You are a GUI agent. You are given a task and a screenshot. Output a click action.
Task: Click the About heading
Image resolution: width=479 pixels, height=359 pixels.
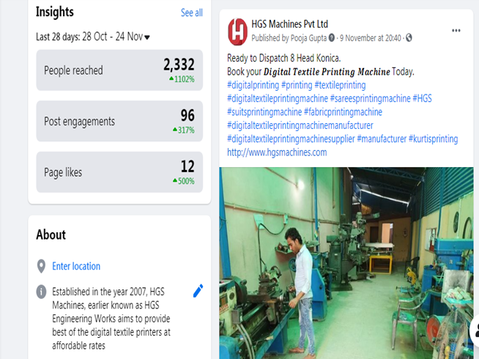[x=51, y=234]
